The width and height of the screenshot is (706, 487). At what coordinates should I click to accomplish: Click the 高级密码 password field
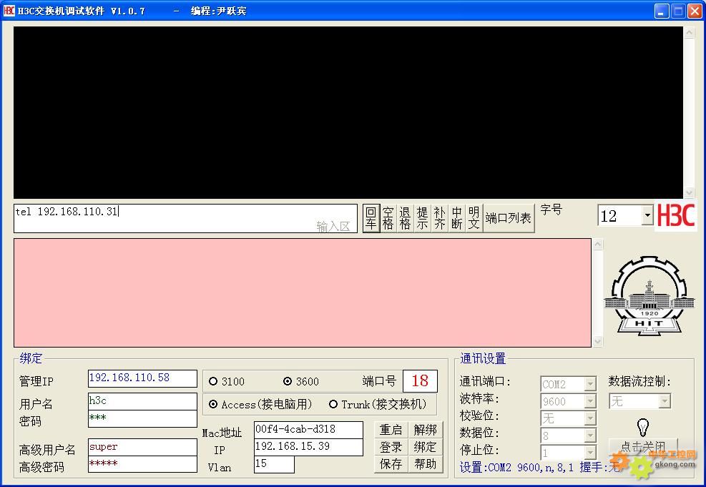tap(142, 464)
